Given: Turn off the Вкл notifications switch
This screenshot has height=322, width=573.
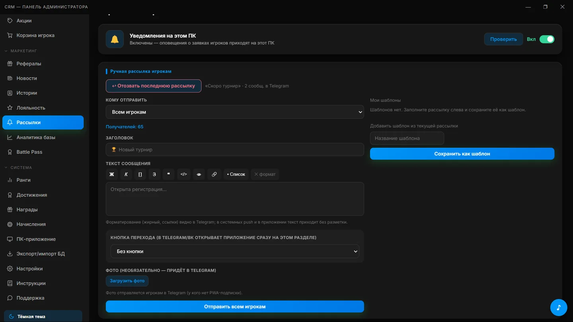Looking at the screenshot, I should [547, 39].
